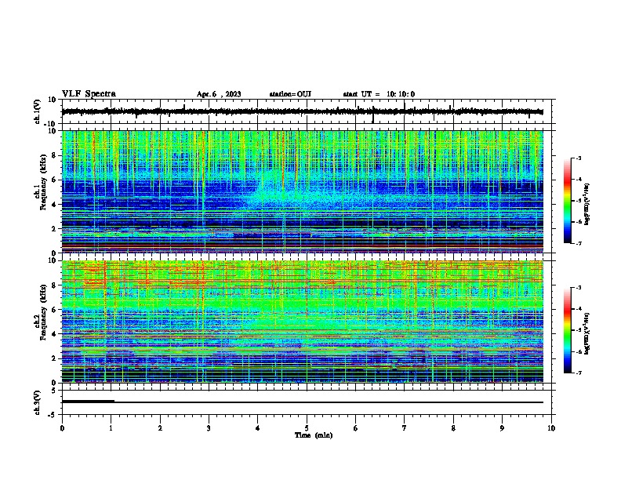
Task: Click the ch.2 spectrogram color scale bar
Action: click(x=568, y=330)
